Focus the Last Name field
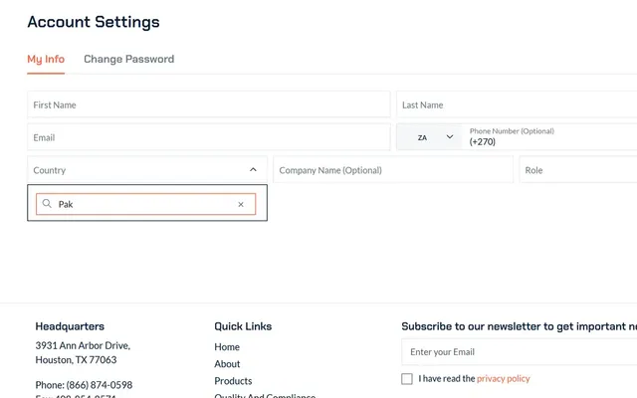Image resolution: width=637 pixels, height=398 pixels. [517, 104]
